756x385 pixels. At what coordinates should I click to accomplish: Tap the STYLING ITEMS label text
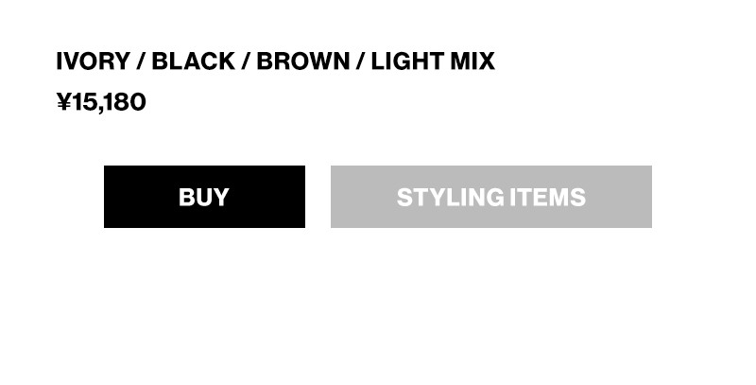pos(490,197)
